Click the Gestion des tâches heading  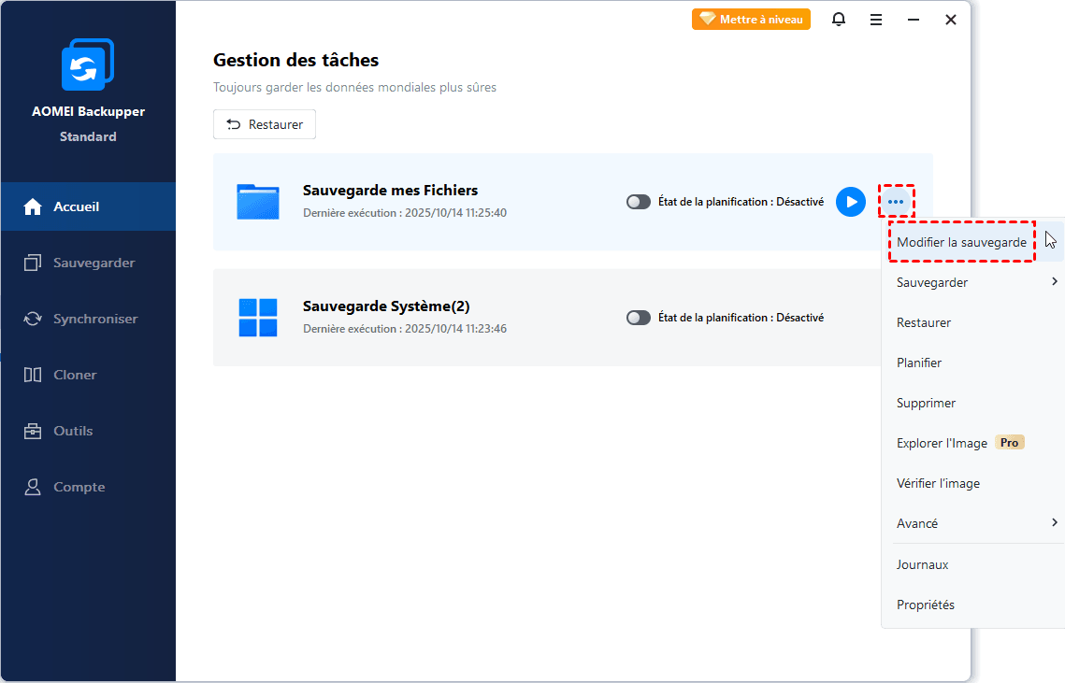click(296, 60)
